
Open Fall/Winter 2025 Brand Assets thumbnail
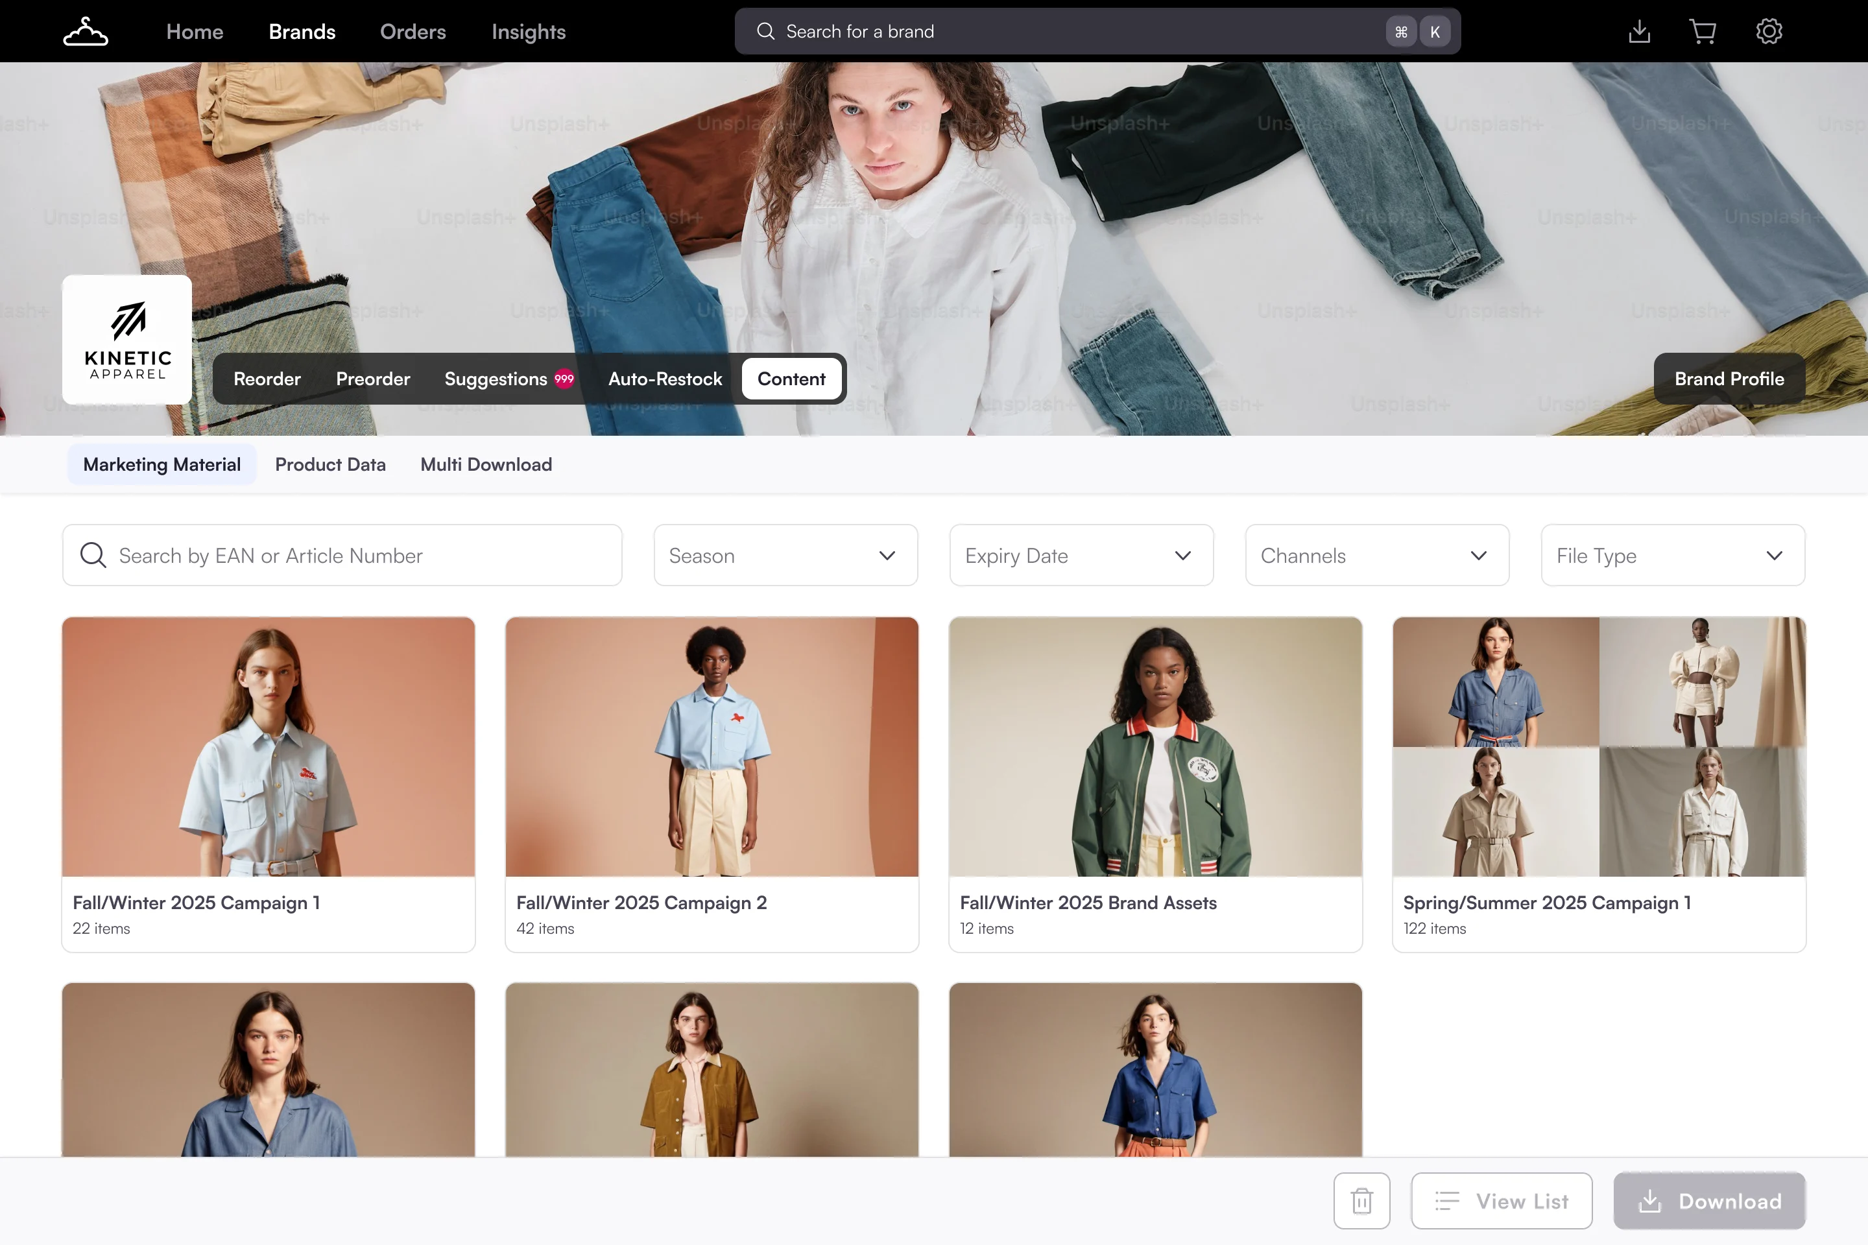pos(1156,746)
